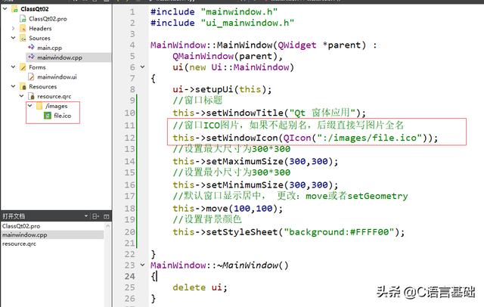This screenshot has width=484, height=307.
Task: Collapse the ClassQt02 project node
Action: [5, 8]
